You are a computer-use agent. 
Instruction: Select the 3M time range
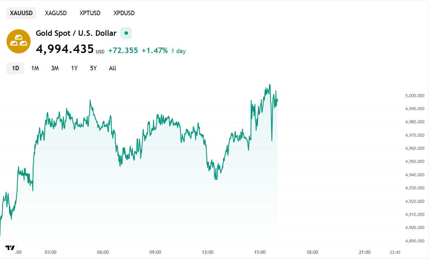[54, 68]
